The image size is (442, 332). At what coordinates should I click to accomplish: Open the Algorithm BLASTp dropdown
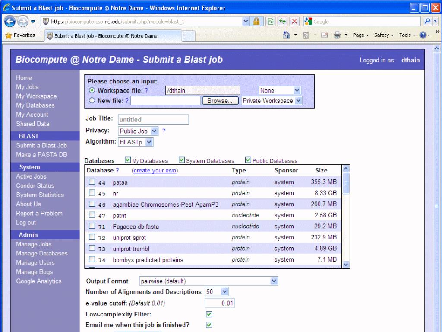pyautogui.click(x=136, y=142)
